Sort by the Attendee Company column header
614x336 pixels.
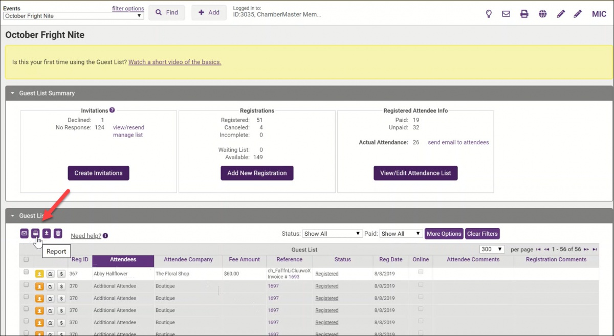coord(188,260)
